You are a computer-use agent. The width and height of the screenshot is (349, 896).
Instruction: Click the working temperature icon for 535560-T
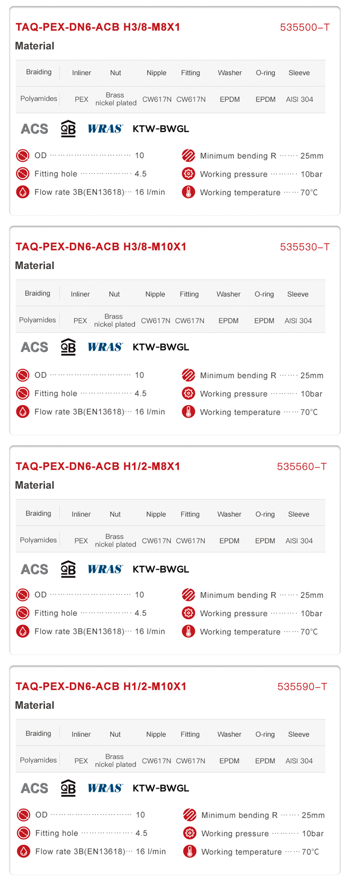(x=188, y=631)
